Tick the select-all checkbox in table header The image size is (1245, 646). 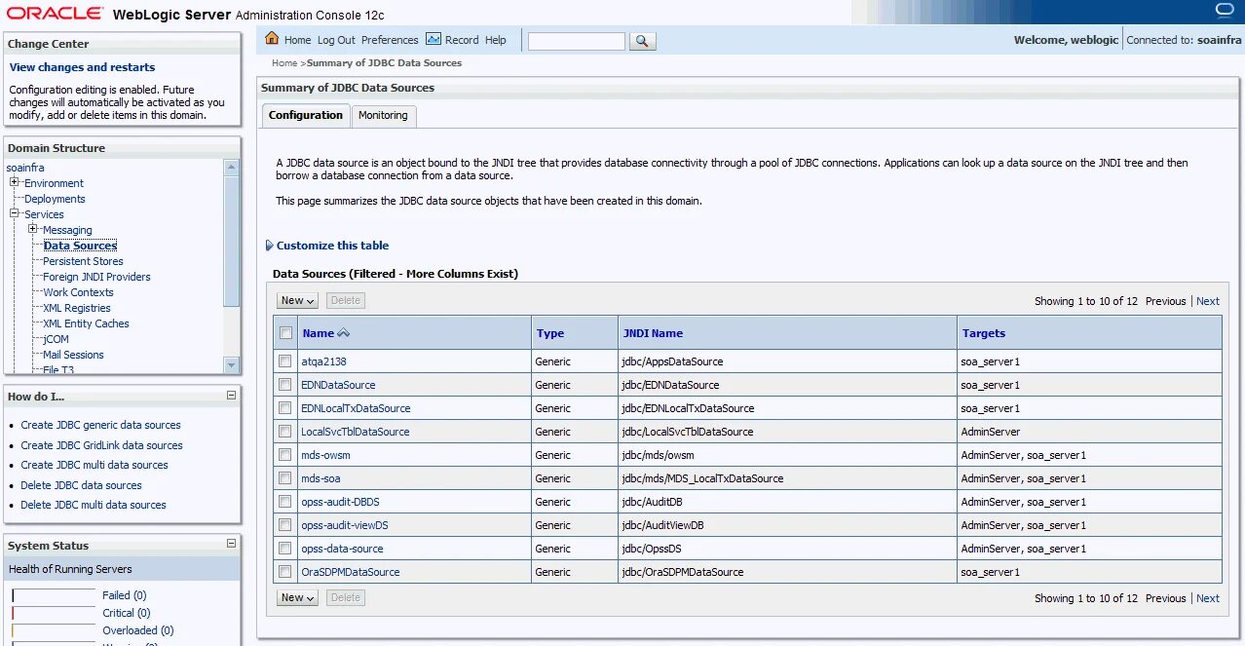(x=285, y=333)
